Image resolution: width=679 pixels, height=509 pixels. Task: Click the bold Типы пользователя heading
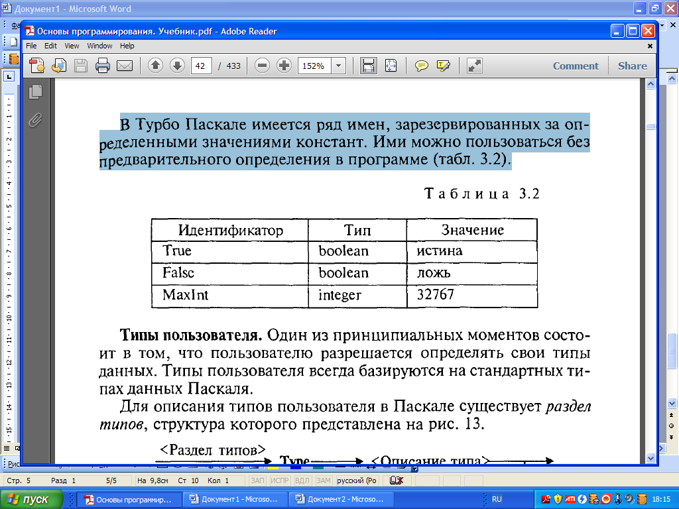click(191, 335)
